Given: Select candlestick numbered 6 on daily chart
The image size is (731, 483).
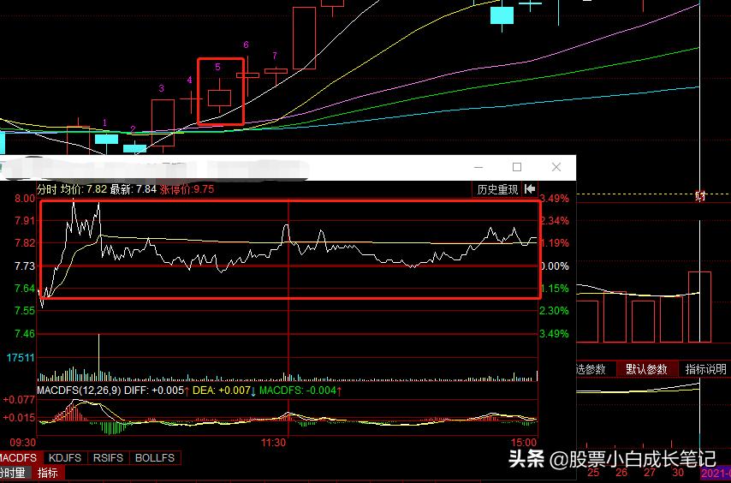Looking at the screenshot, I should (247, 75).
